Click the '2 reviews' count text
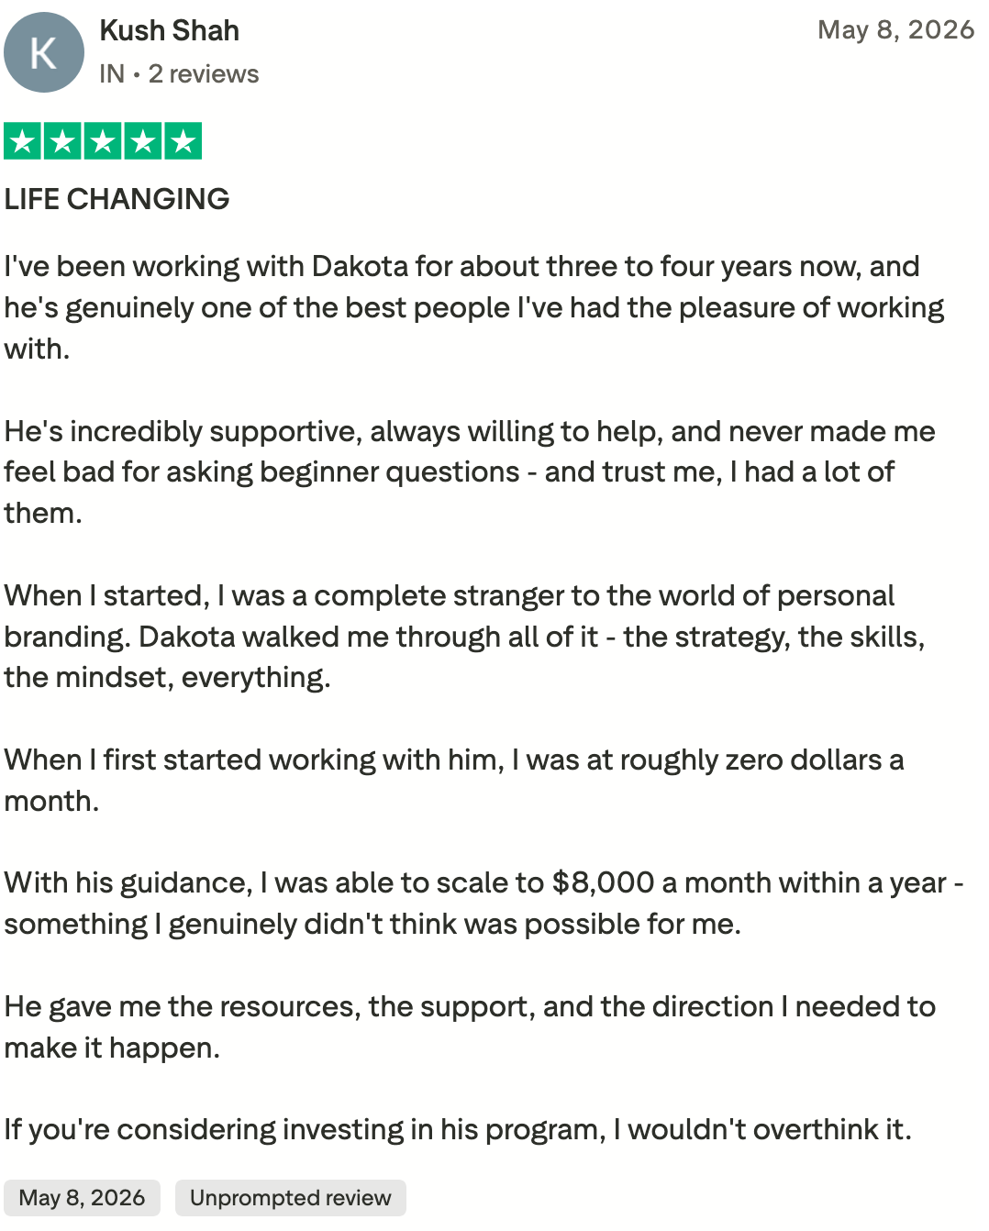Viewport: 989px width, 1231px height. (204, 73)
